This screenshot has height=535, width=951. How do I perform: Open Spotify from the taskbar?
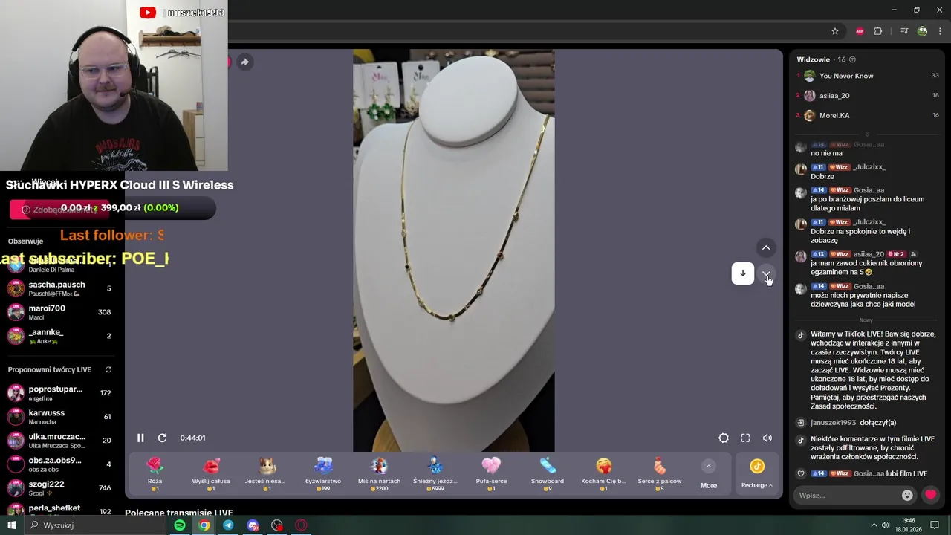pos(180,525)
